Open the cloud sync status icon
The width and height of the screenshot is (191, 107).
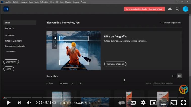pos(170,9)
